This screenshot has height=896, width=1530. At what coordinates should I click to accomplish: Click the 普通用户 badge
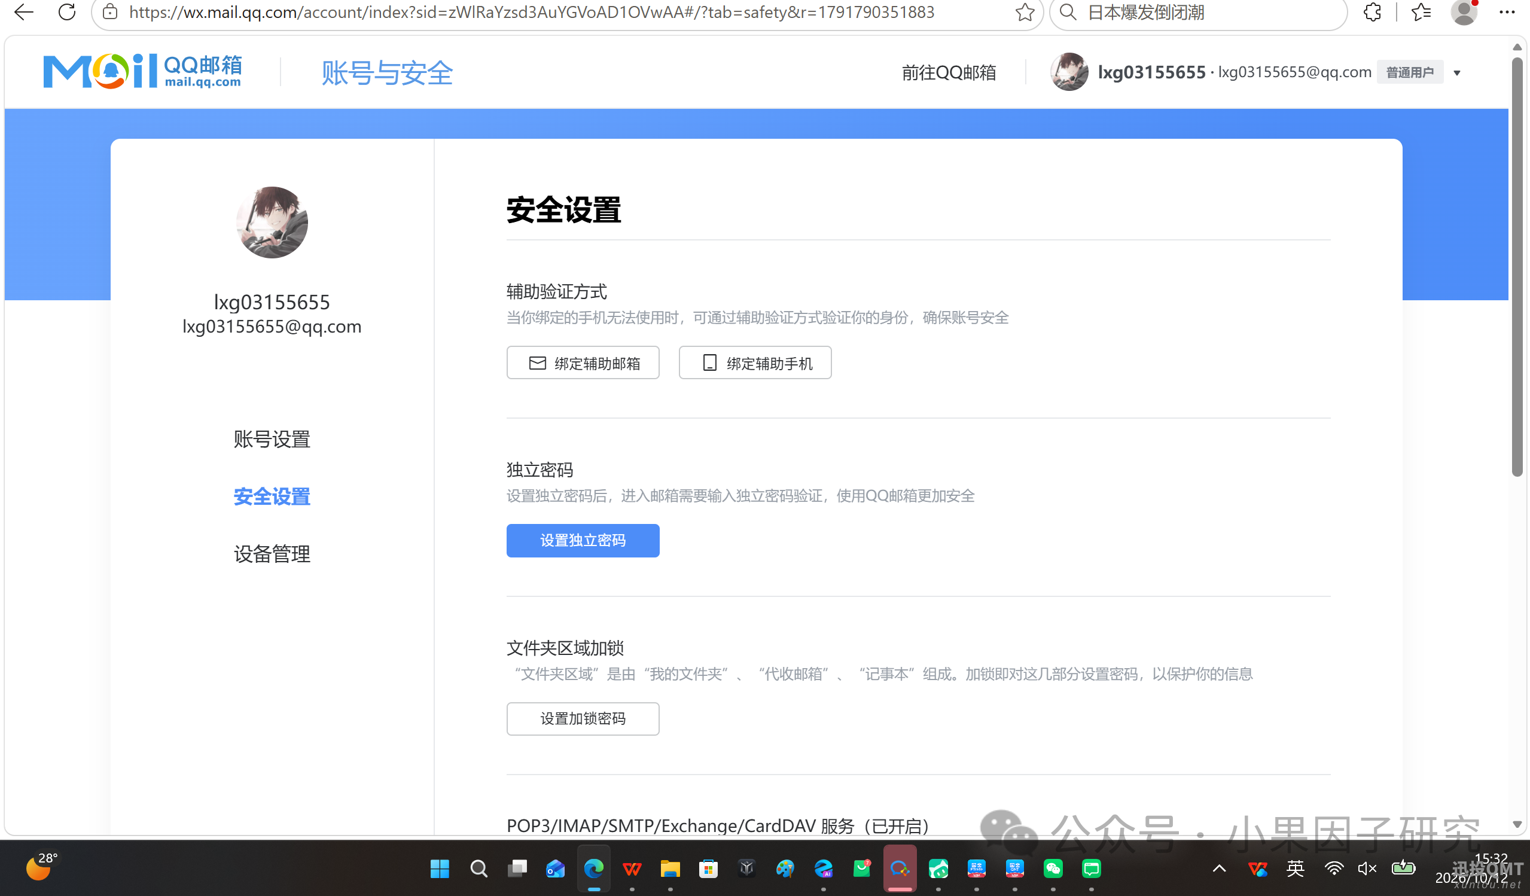1410,72
